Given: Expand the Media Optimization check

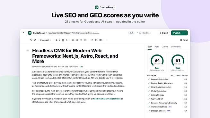Looking at the screenshot, I should 167,91.
